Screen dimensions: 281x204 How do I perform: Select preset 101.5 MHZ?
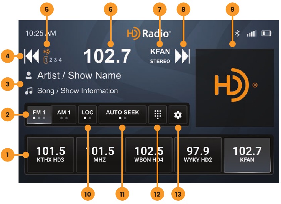point(100,155)
